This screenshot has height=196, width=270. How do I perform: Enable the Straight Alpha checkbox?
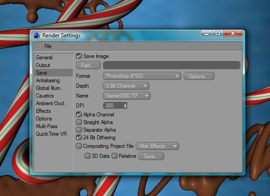tap(79, 122)
